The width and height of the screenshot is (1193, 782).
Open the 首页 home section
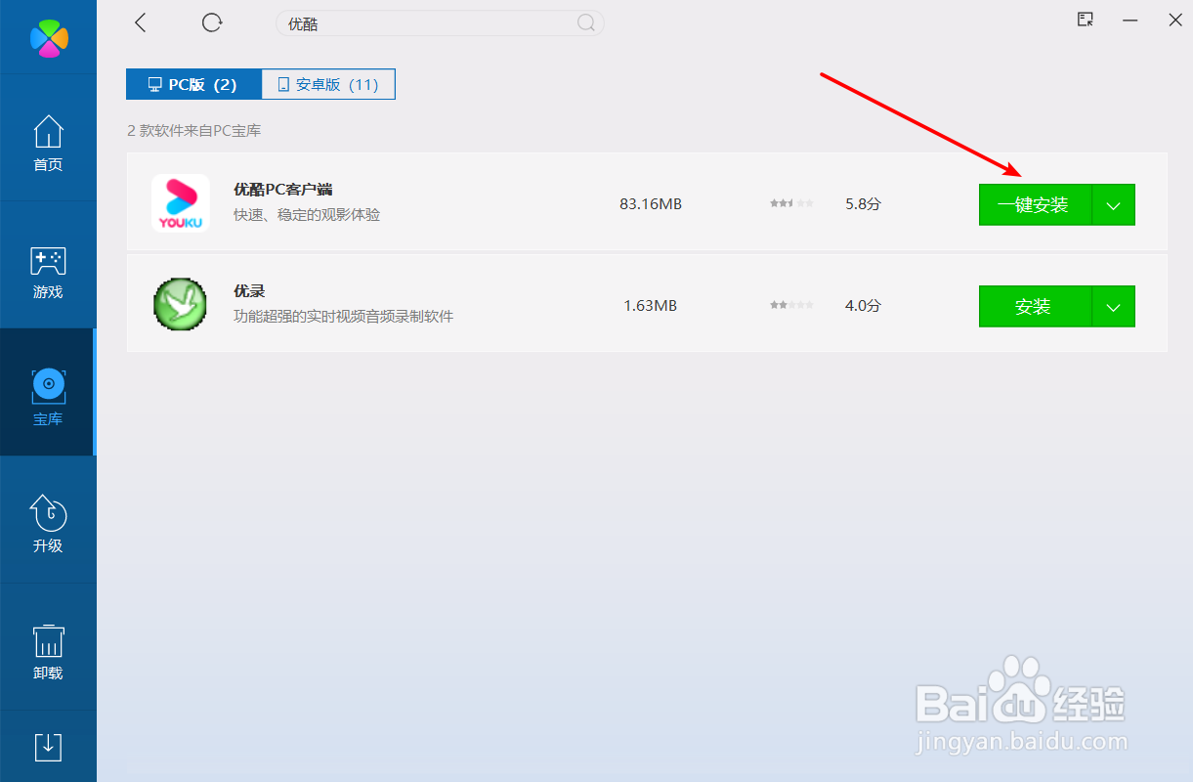point(48,143)
